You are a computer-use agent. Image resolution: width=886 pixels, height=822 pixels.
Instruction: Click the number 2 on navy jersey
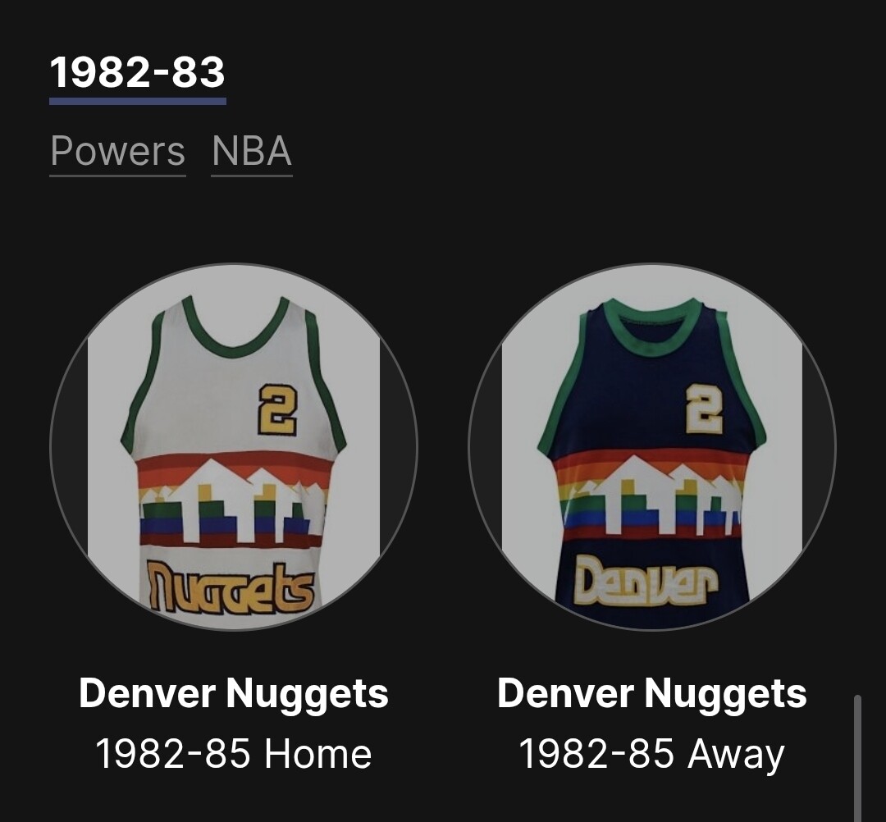point(705,409)
